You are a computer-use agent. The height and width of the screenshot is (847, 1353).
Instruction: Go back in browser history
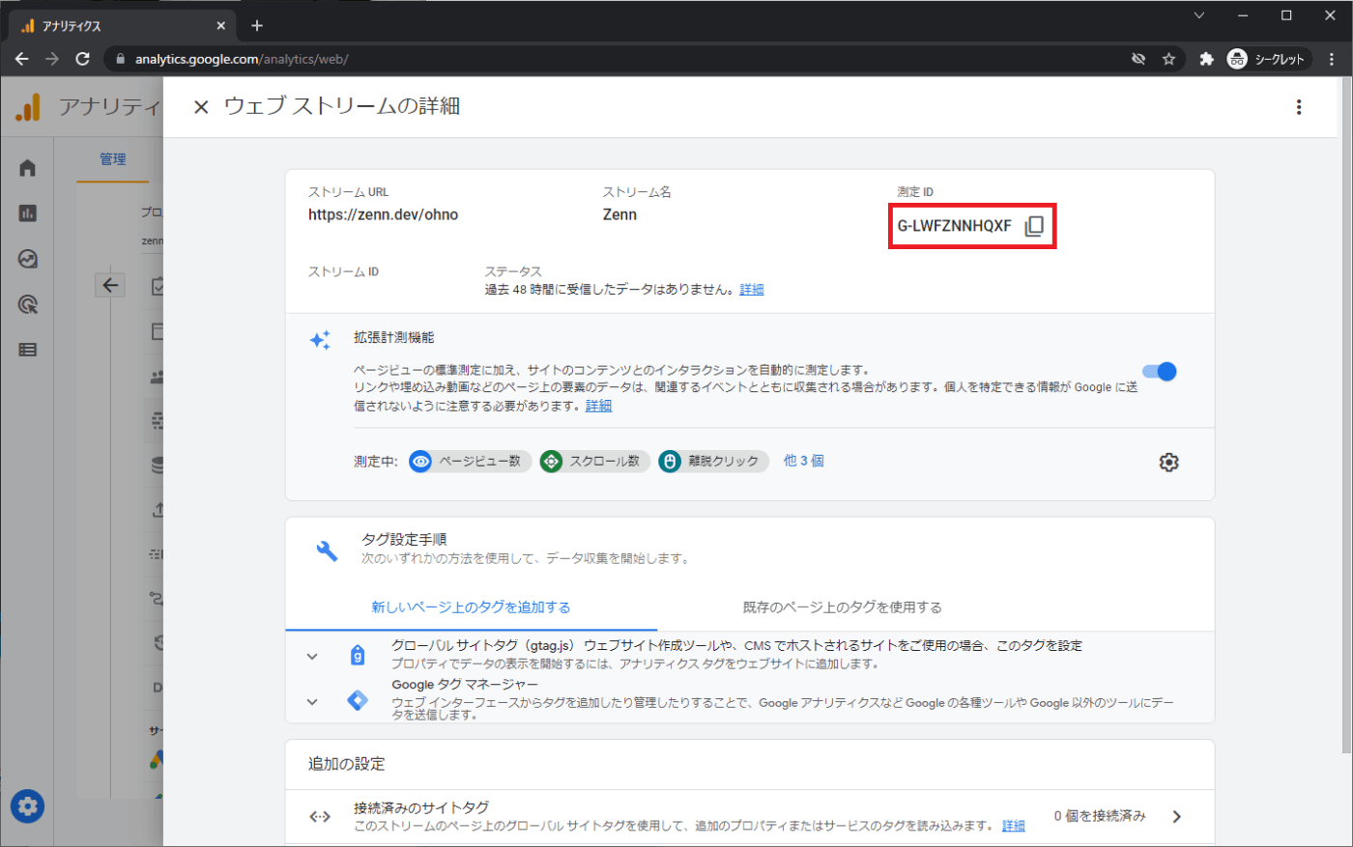21,59
